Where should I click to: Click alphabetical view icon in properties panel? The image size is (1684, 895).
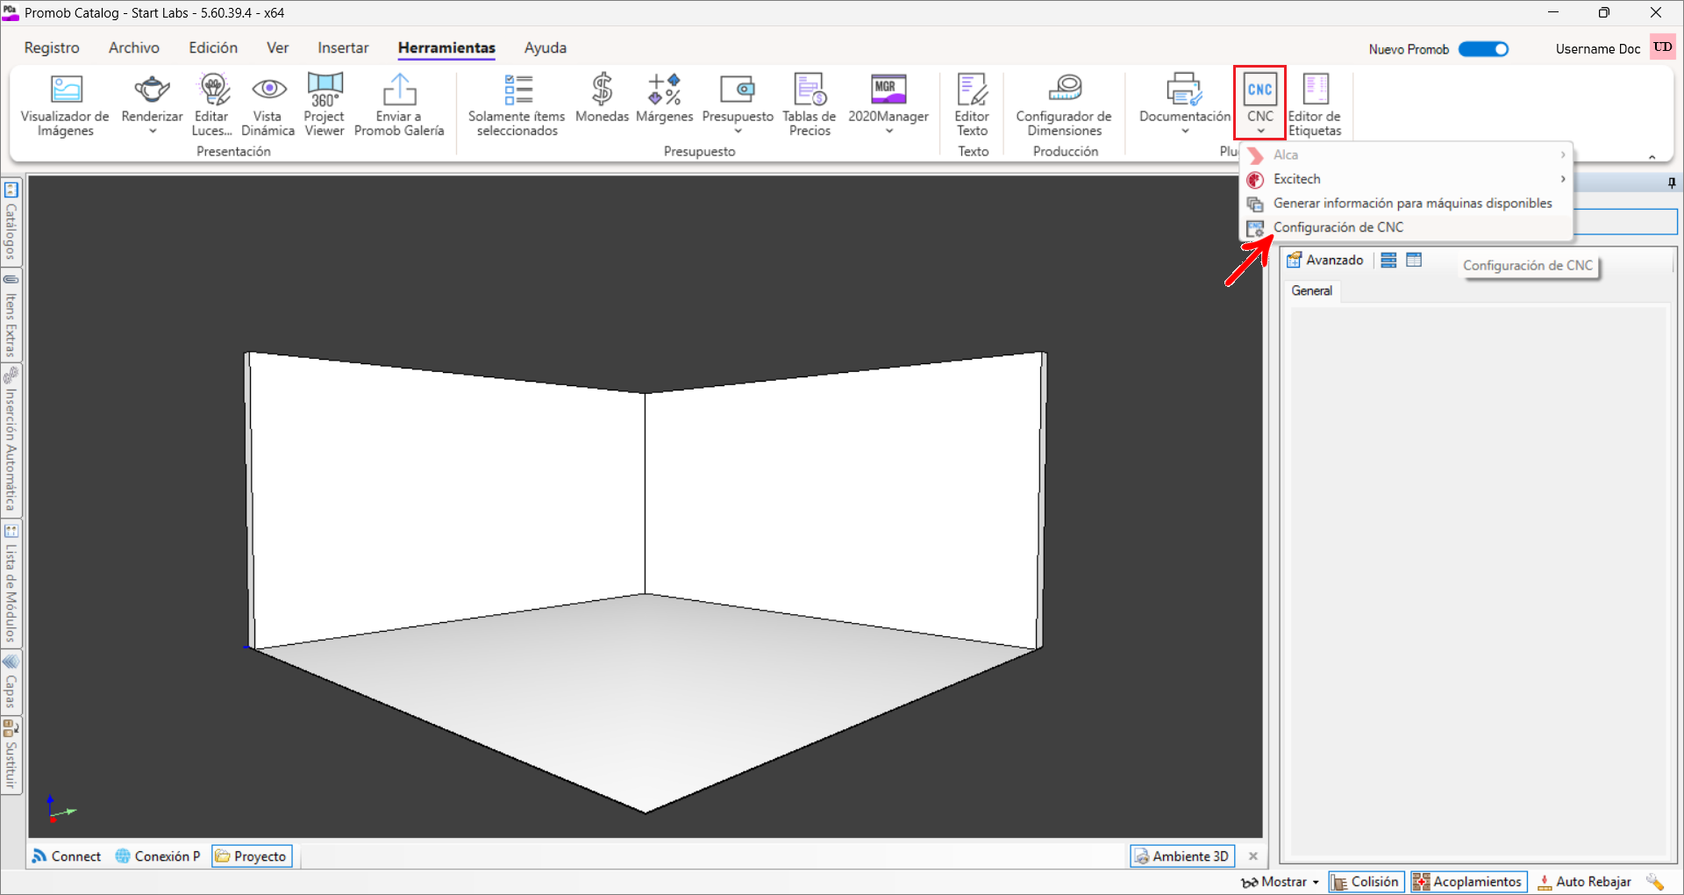pos(1414,260)
